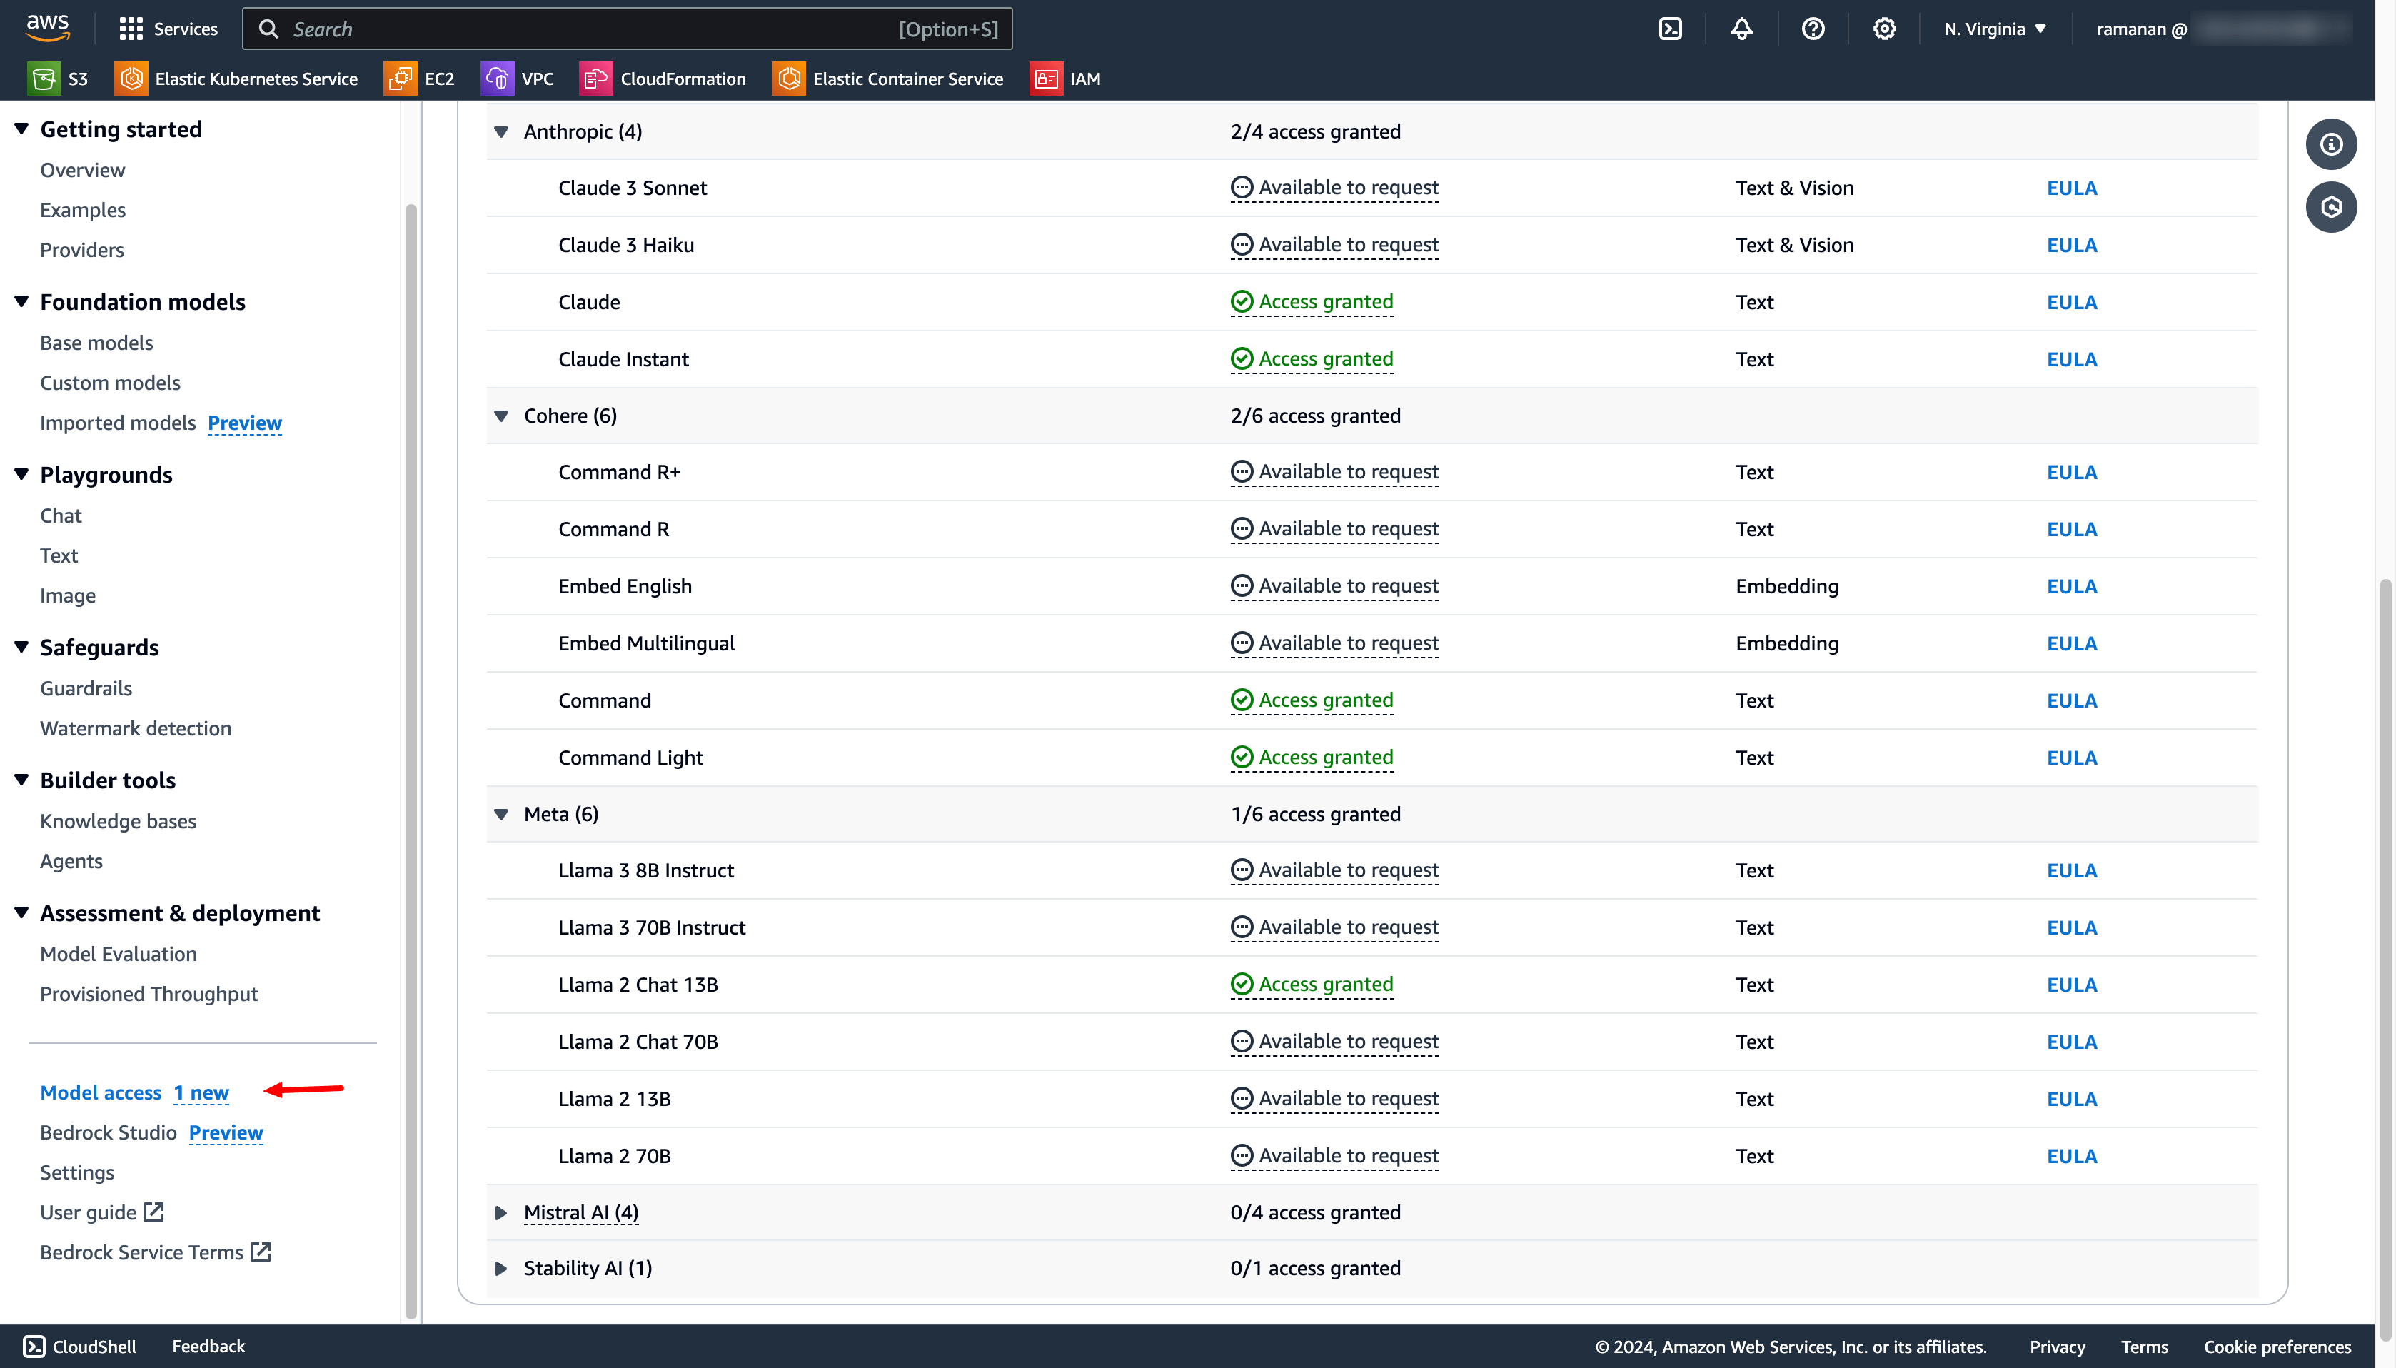The image size is (2396, 1368).
Task: Open the notifications bell icon
Action: (x=1741, y=29)
